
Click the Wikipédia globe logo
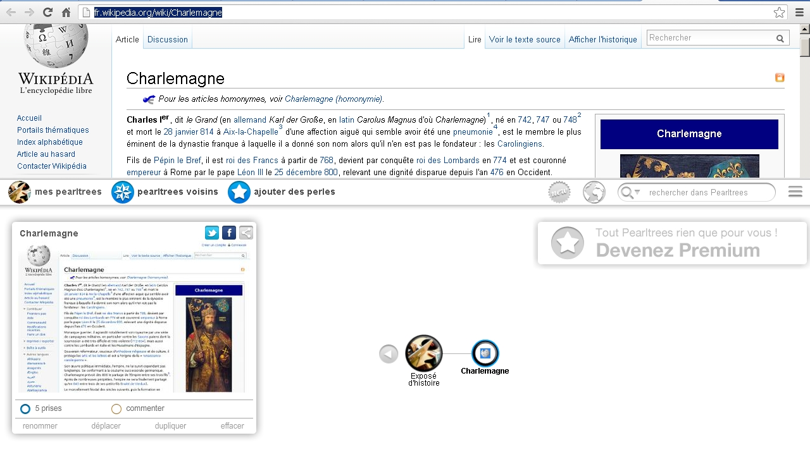tap(55, 46)
